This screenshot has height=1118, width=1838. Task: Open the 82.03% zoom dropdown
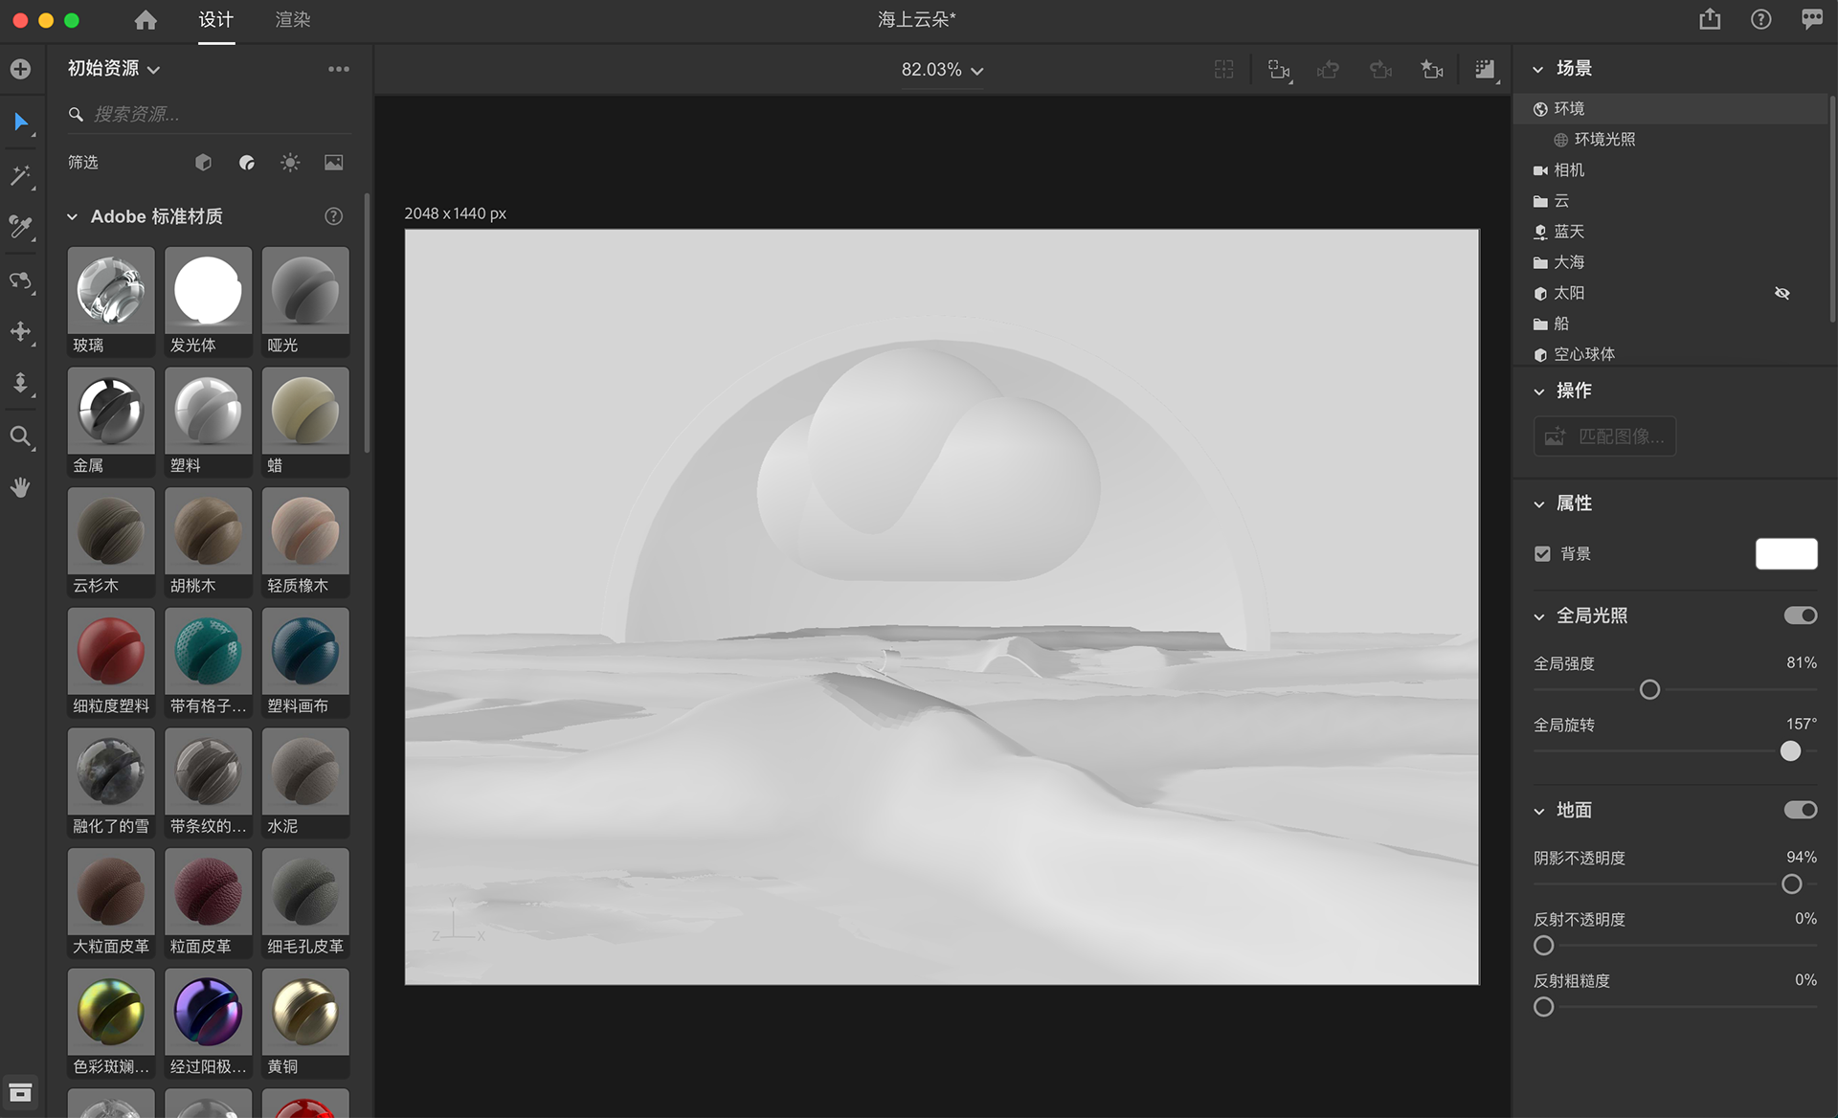click(x=942, y=70)
